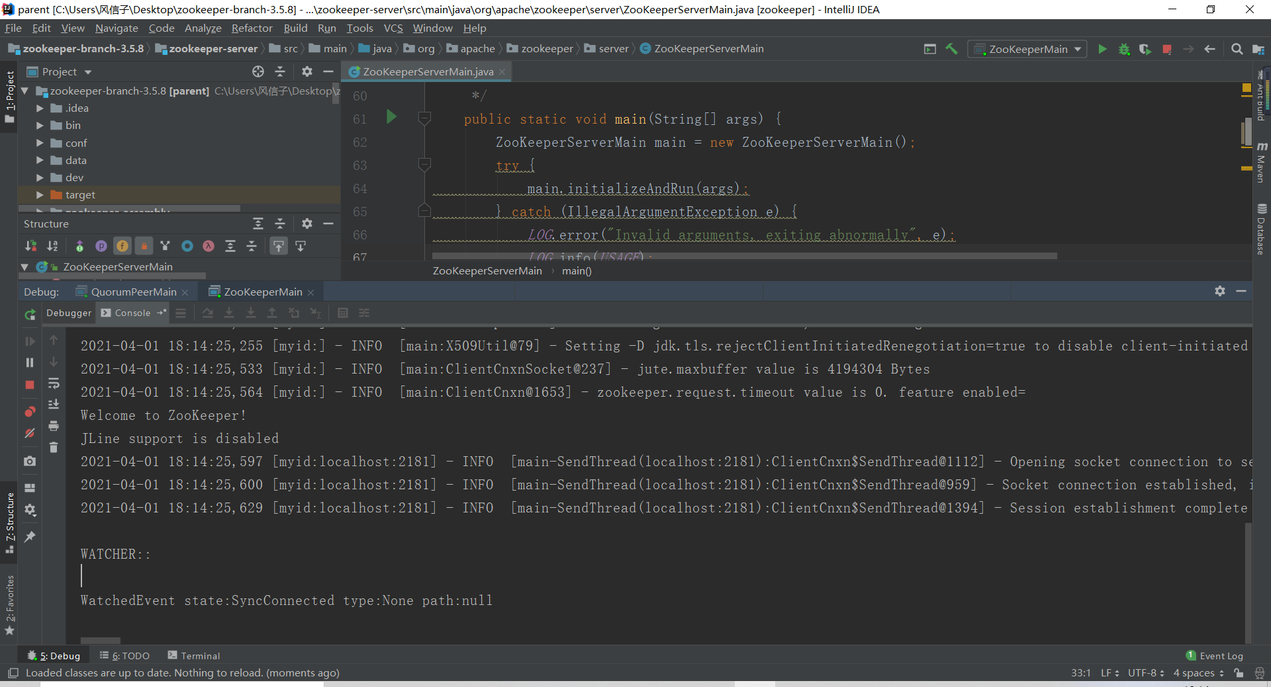Open the Project panel settings gear
The image size is (1271, 687).
click(x=306, y=71)
